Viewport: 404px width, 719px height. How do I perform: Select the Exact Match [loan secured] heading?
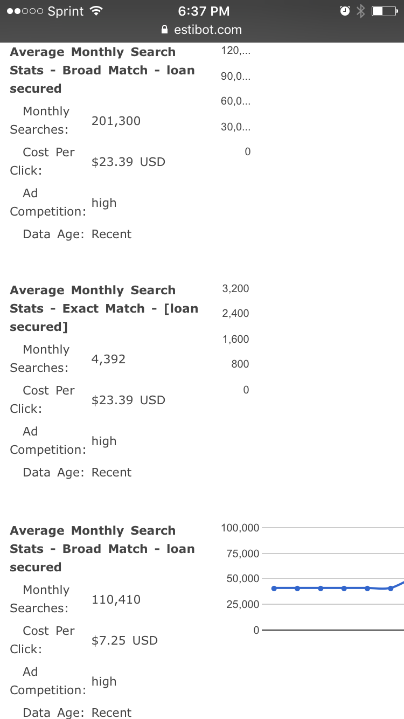click(103, 308)
